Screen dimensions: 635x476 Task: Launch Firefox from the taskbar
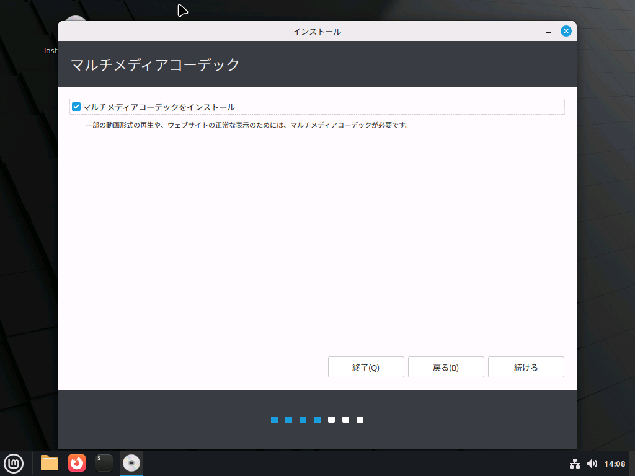click(x=76, y=463)
